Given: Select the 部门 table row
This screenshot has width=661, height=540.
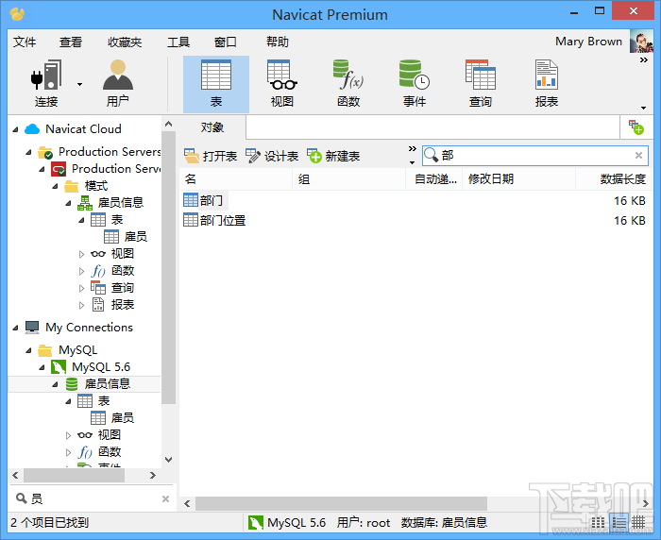Looking at the screenshot, I should pyautogui.click(x=415, y=201).
